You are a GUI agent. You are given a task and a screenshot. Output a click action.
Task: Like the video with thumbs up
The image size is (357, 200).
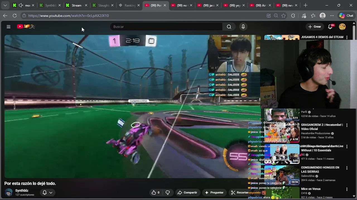coord(156,192)
